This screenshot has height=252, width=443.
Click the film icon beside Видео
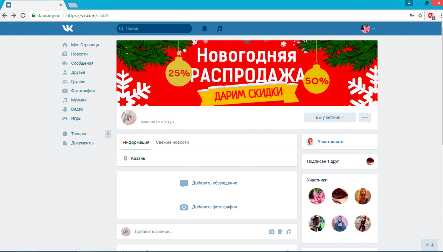point(65,109)
